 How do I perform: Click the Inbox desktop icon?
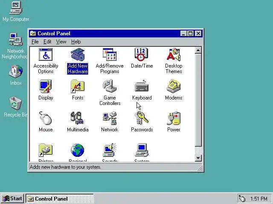pyautogui.click(x=16, y=71)
